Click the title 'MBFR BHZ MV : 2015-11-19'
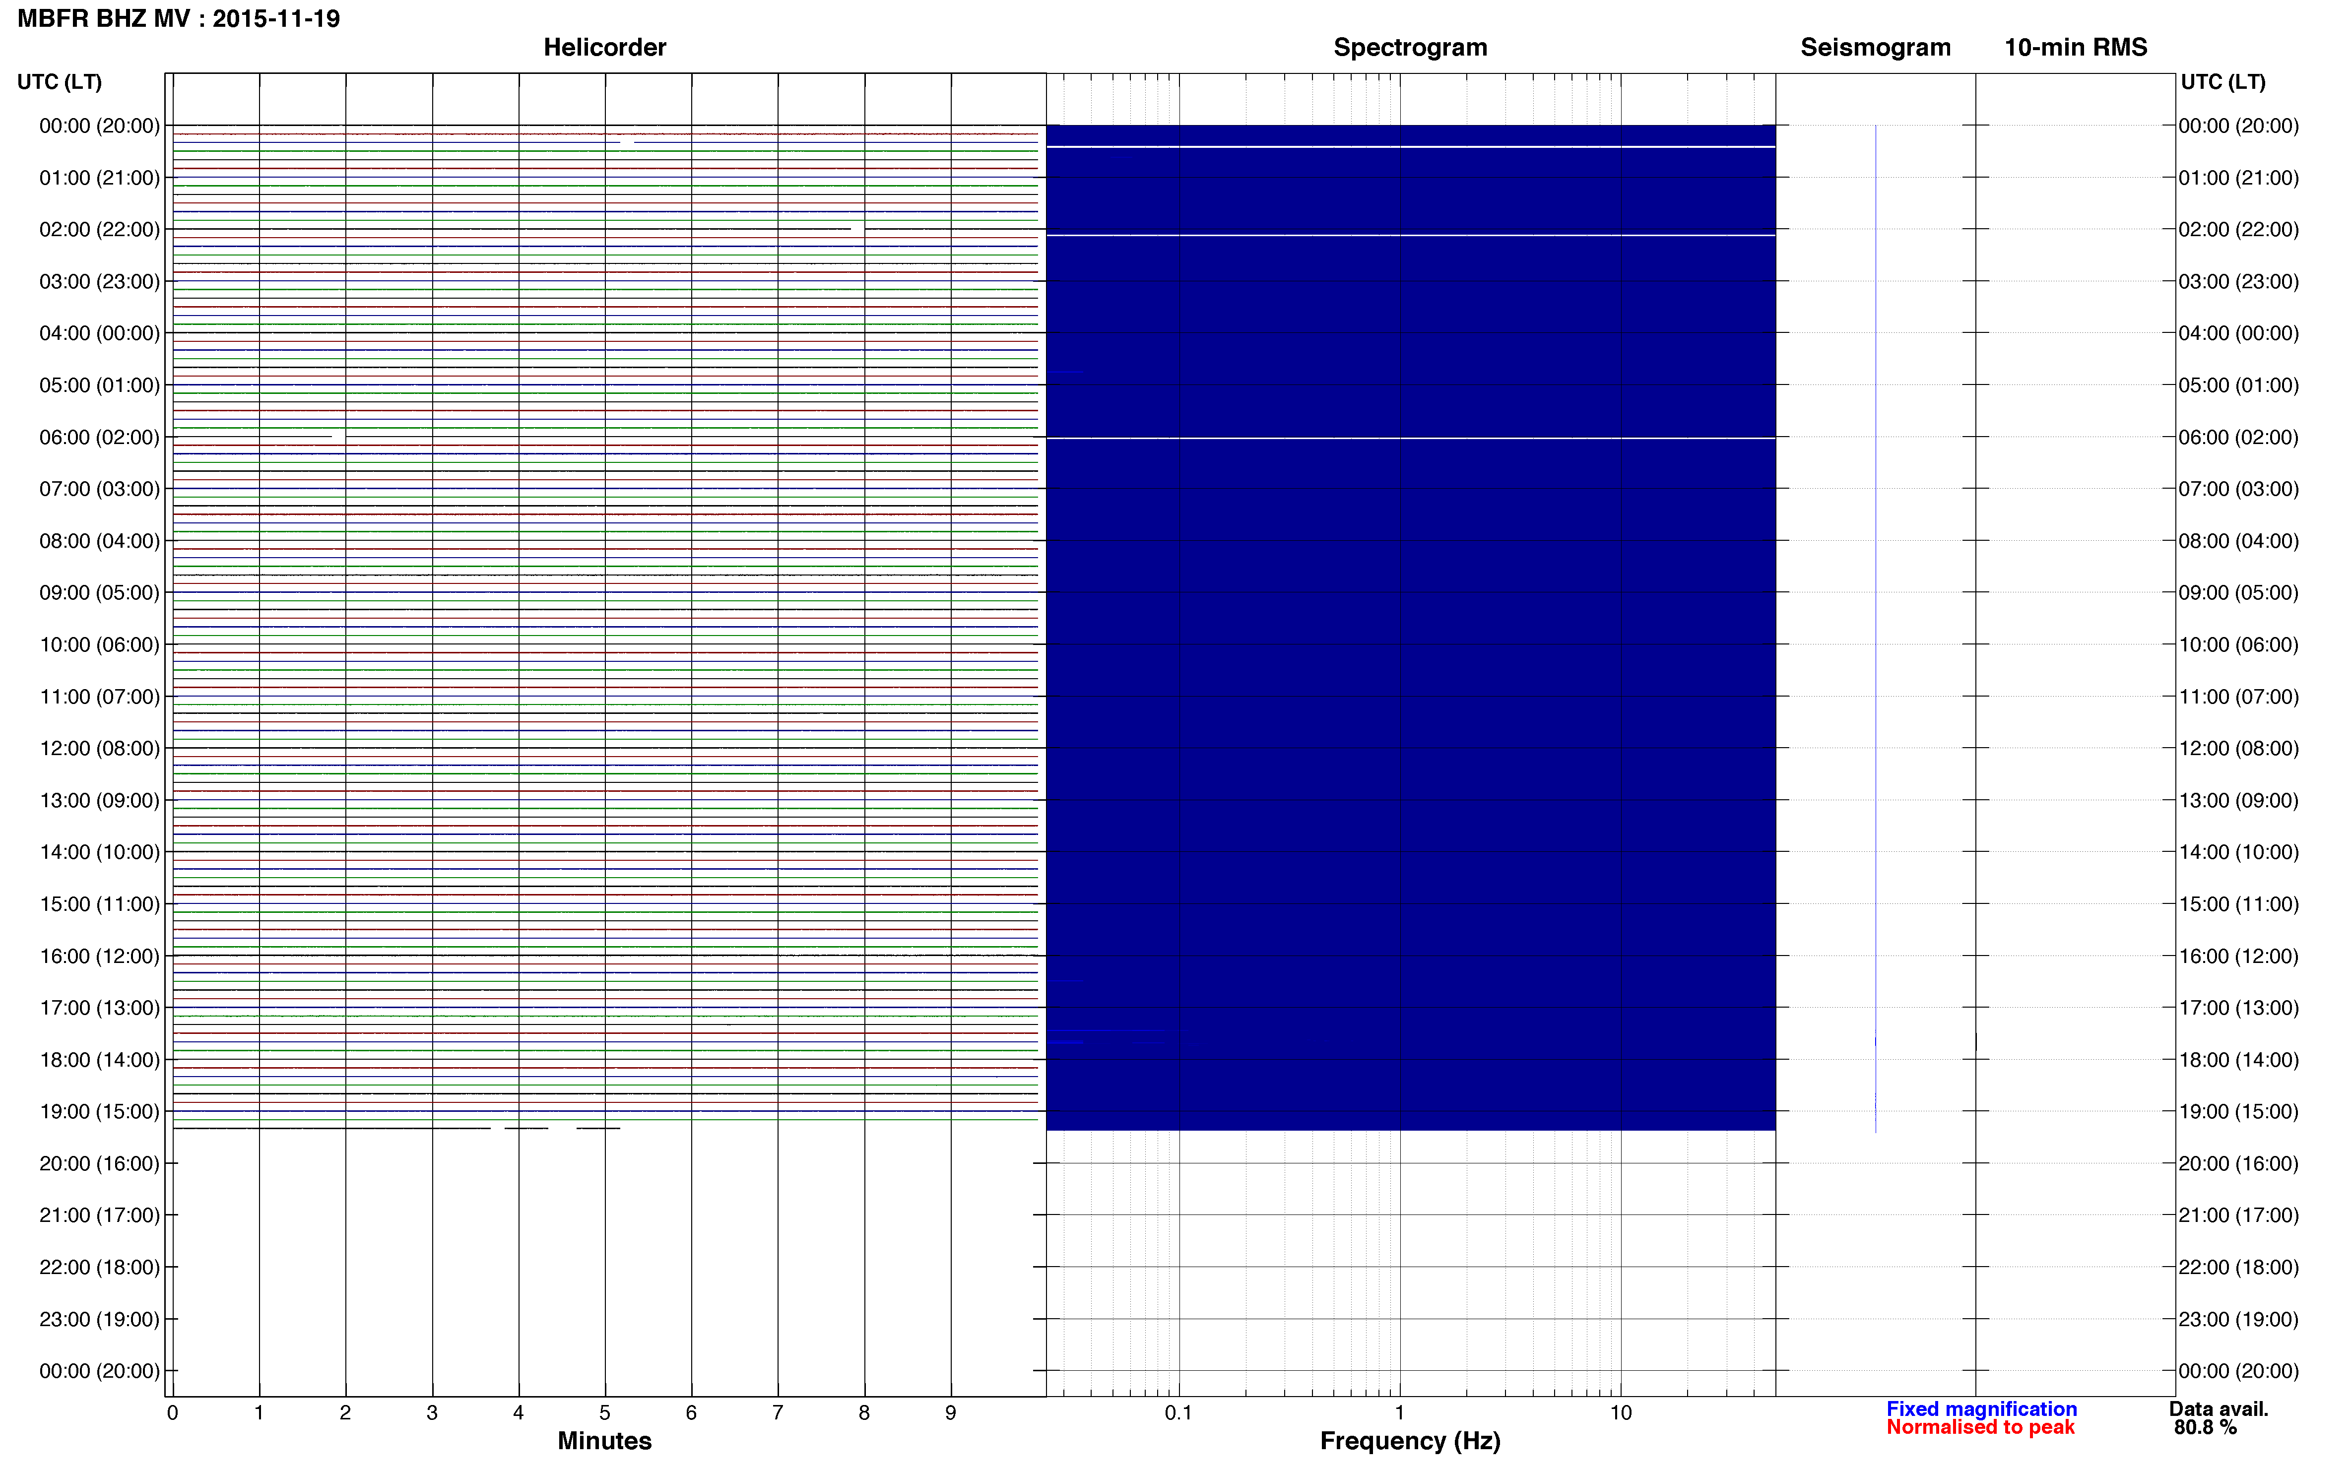This screenshot has height=1470, width=2352. coord(179,18)
